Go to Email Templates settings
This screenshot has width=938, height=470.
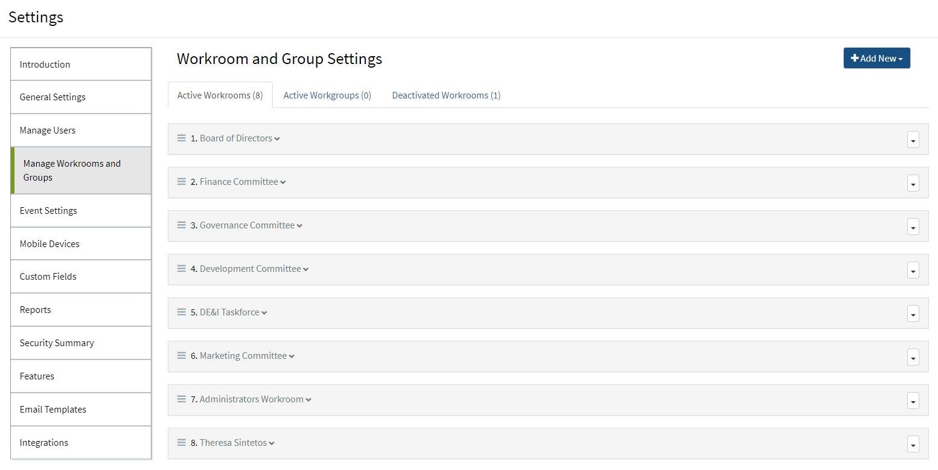pyautogui.click(x=53, y=410)
